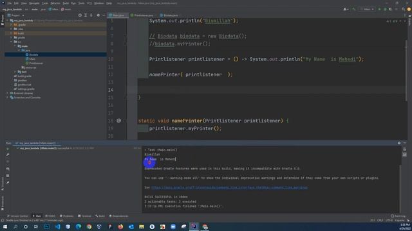Open the user account icon dropdown
This screenshot has width=412, height=231.
coord(346,9)
